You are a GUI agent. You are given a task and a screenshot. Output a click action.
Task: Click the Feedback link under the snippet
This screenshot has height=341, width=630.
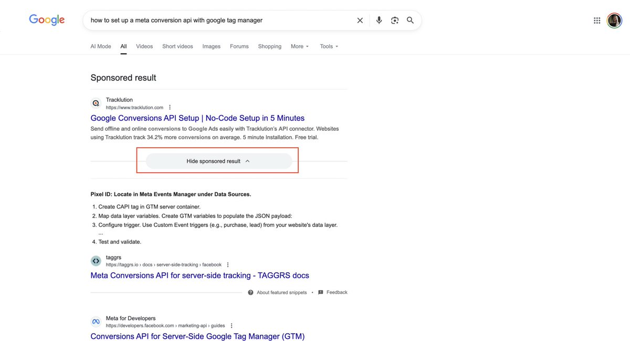(333, 292)
